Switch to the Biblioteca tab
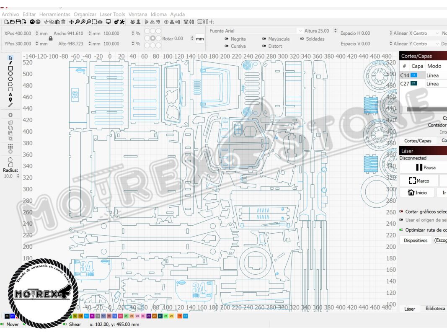 coord(435,309)
